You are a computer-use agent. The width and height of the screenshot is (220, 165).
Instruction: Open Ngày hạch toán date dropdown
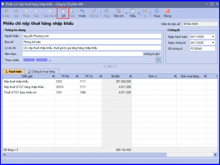coord(213,37)
